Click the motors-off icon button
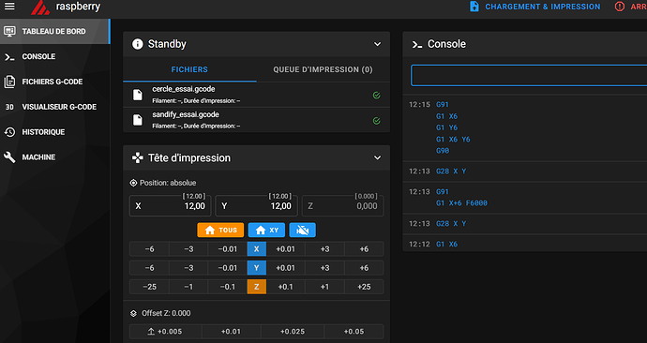The height and width of the screenshot is (343, 647). coord(303,230)
